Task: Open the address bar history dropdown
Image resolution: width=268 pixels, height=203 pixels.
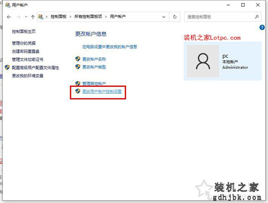Action: click(x=164, y=17)
